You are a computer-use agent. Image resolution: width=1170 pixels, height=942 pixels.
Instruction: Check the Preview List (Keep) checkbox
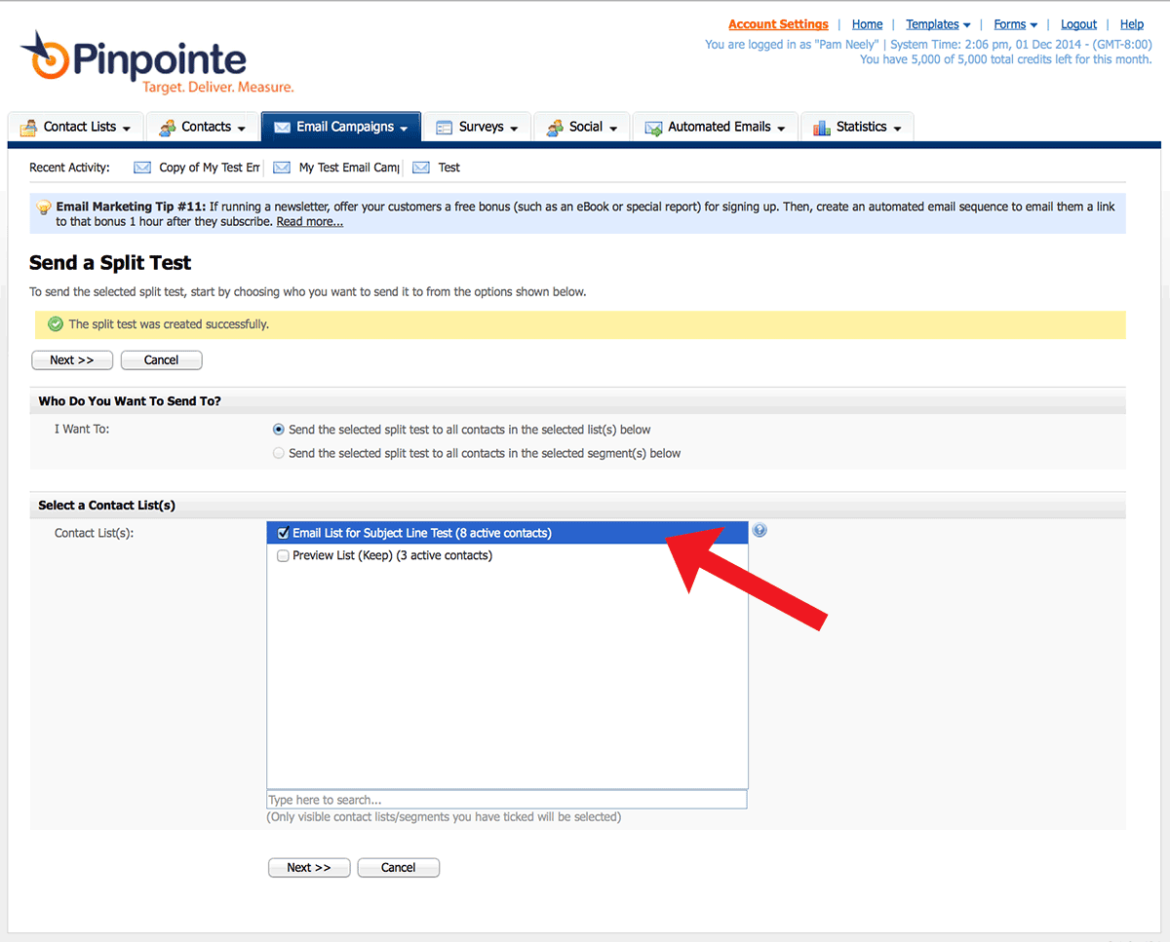click(x=284, y=556)
